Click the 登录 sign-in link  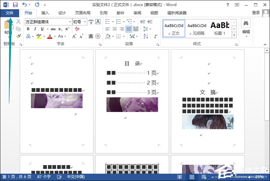click(x=256, y=13)
